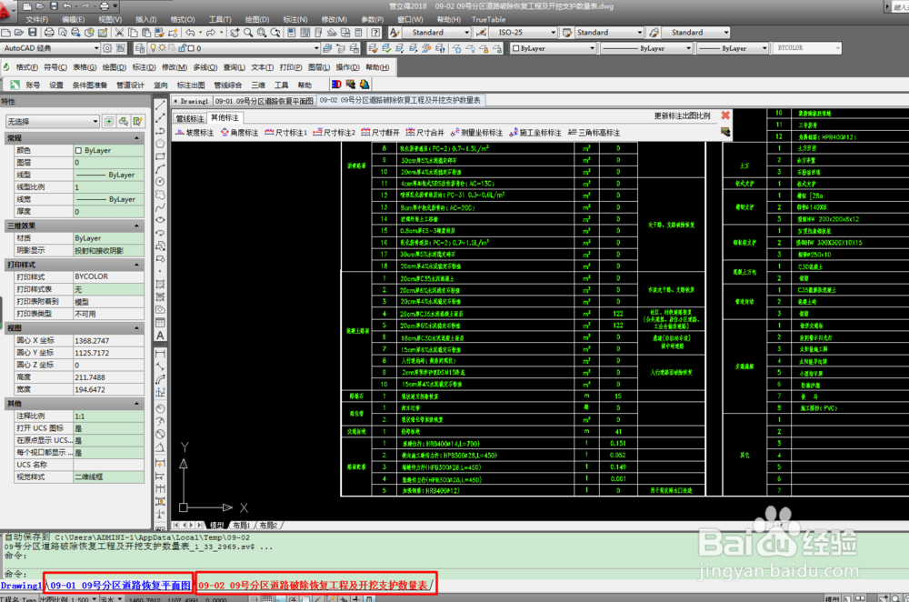The width and height of the screenshot is (909, 602).
Task: Click the 三角标高标注 button
Action: point(594,133)
